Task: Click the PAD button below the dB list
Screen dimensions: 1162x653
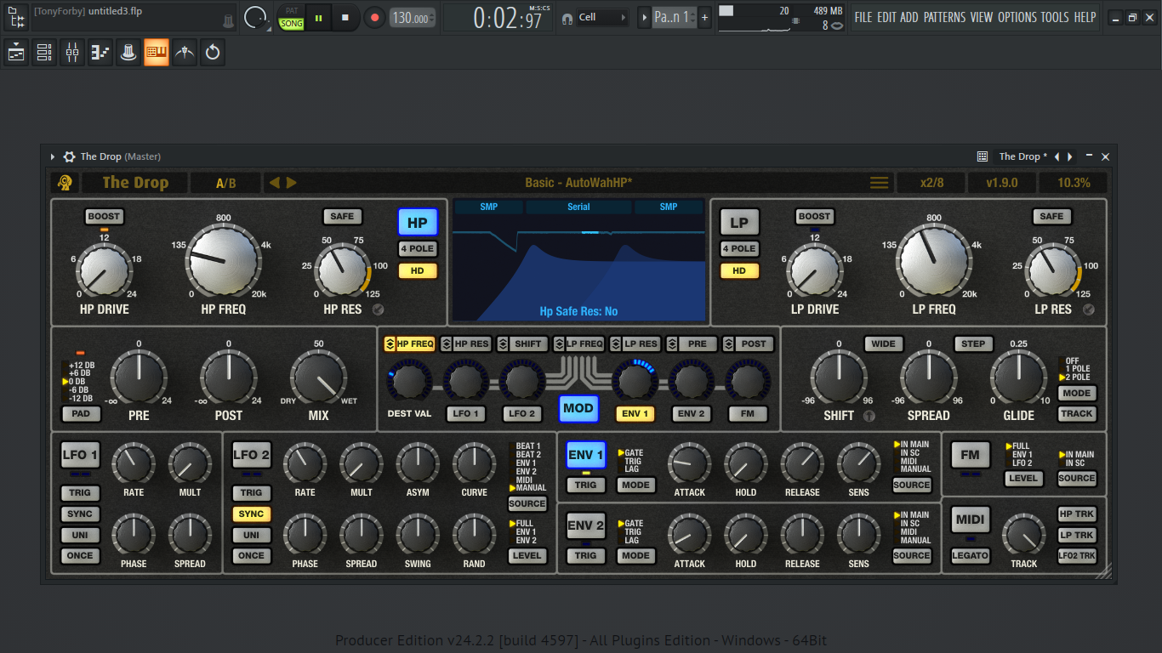Action: coord(82,414)
